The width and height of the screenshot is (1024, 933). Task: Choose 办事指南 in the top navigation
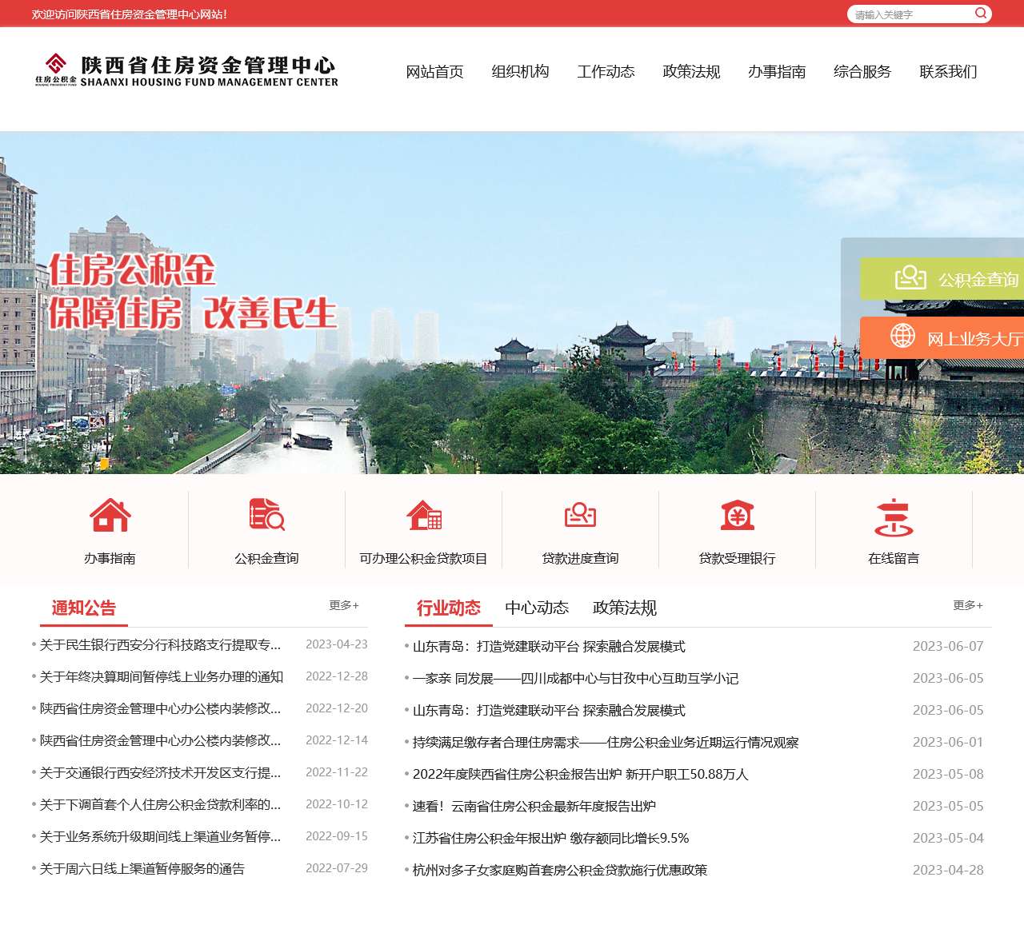[x=778, y=72]
